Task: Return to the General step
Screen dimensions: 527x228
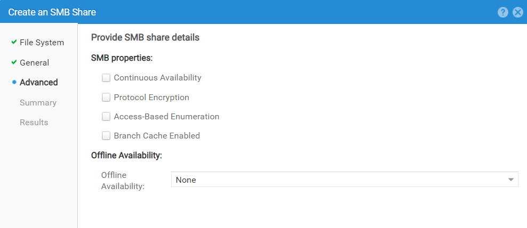Action: pos(34,63)
